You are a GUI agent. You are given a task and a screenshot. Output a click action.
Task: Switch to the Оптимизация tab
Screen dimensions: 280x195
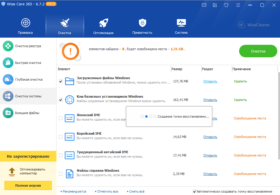pyautogui.click(x=103, y=26)
